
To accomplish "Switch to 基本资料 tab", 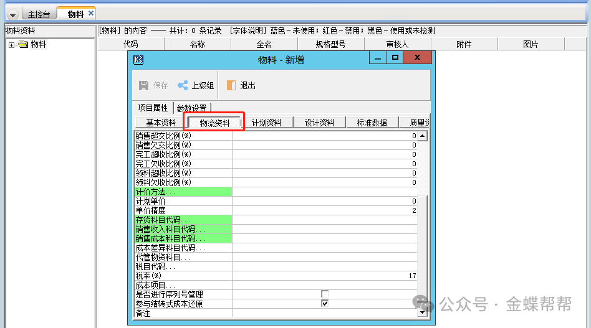I will [161, 123].
